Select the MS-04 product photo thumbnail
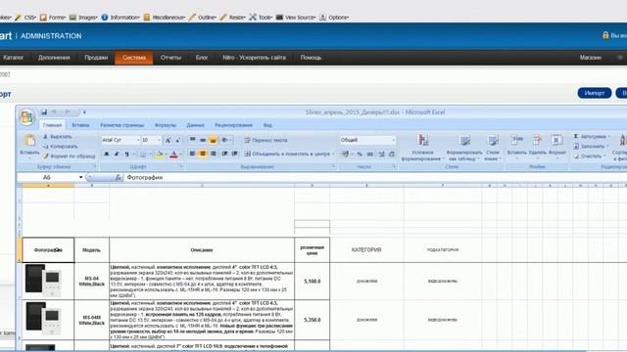 pos(43,281)
